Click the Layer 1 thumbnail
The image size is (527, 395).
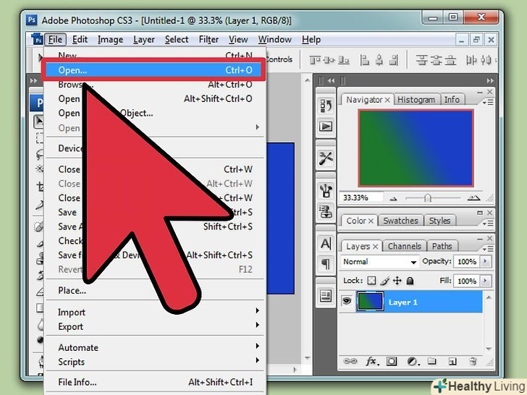click(370, 302)
